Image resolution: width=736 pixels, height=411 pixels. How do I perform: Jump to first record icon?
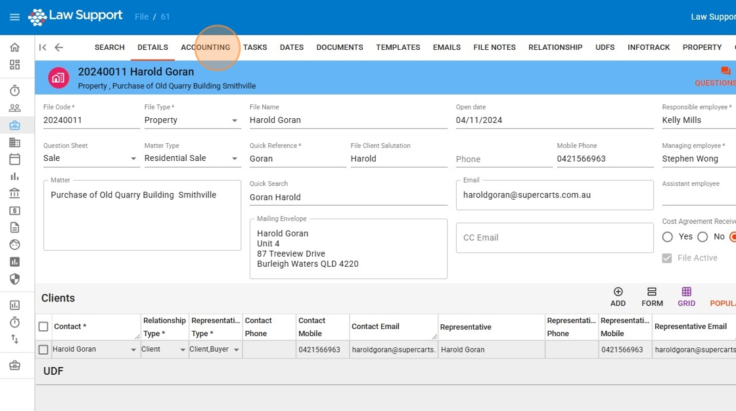tap(43, 47)
